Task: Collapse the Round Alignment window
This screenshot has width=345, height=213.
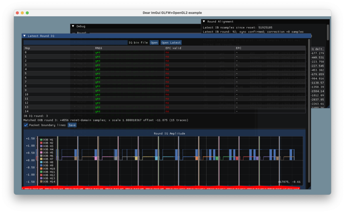Action: click(x=204, y=21)
